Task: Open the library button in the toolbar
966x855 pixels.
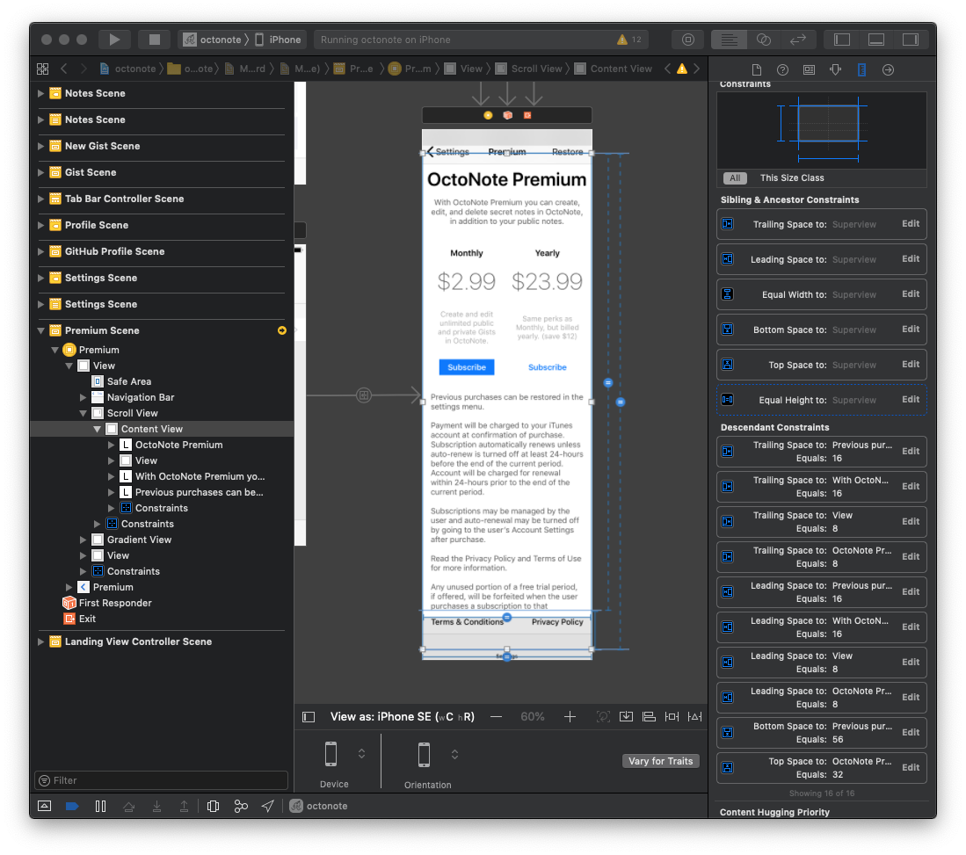Action: [x=688, y=40]
